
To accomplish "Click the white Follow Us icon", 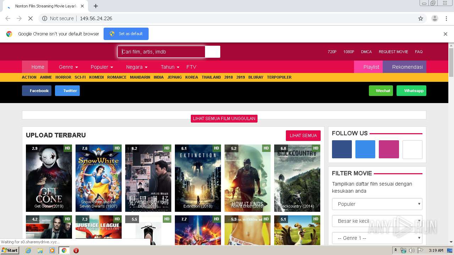I will tap(413, 149).
